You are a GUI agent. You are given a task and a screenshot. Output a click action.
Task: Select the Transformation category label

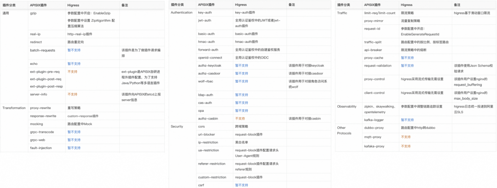pyautogui.click(x=14, y=108)
